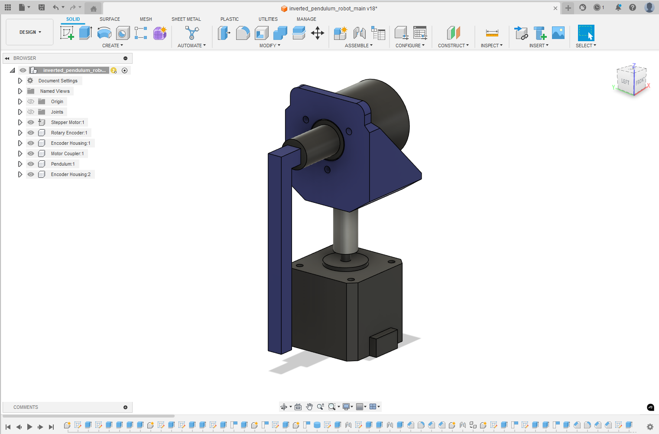Switch to the SURFACE tab
Viewport: 659px width, 434px height.
point(110,19)
